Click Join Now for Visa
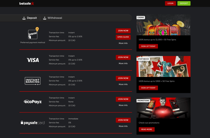The image size is (210, 138). click(123, 57)
